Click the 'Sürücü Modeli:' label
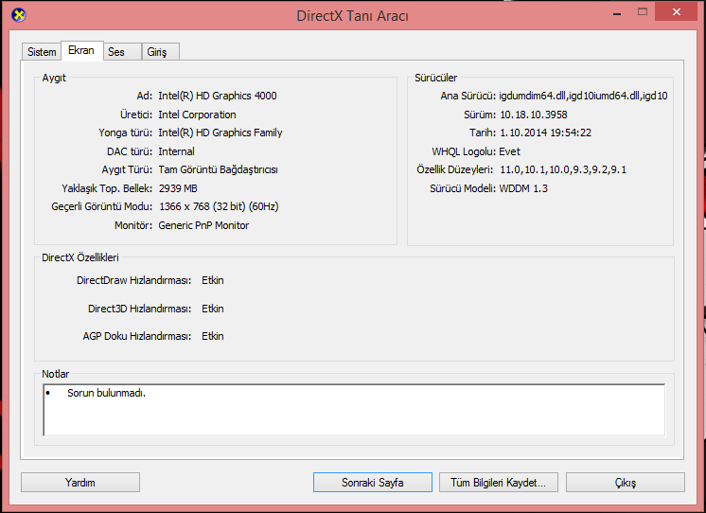This screenshot has width=706, height=513. (x=463, y=188)
